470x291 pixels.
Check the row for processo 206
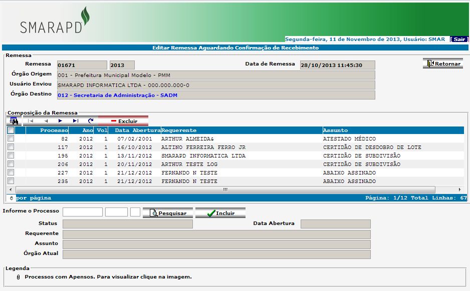[11, 164]
